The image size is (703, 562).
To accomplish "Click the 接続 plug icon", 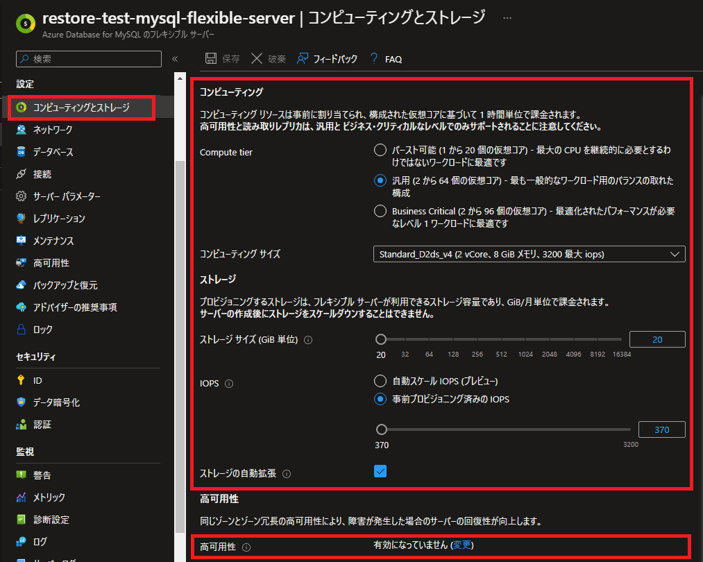I will (21, 174).
